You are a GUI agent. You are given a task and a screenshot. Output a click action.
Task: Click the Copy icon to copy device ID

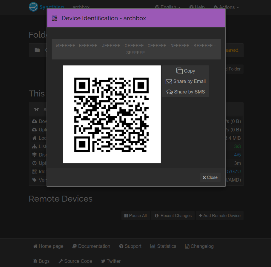tap(179, 71)
